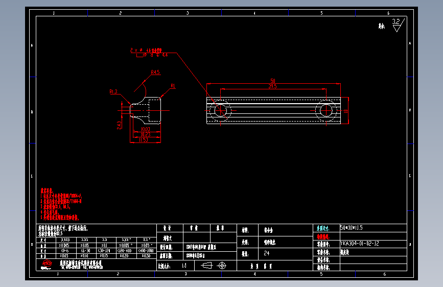Select the right hole circle in front view
The height and width of the screenshot is (287, 443).
point(326,110)
